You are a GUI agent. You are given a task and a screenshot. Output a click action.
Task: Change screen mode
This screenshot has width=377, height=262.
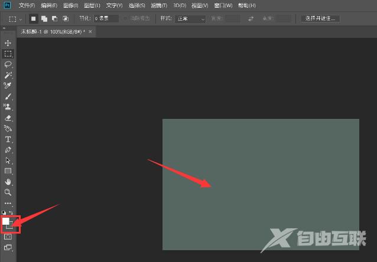coord(8,247)
